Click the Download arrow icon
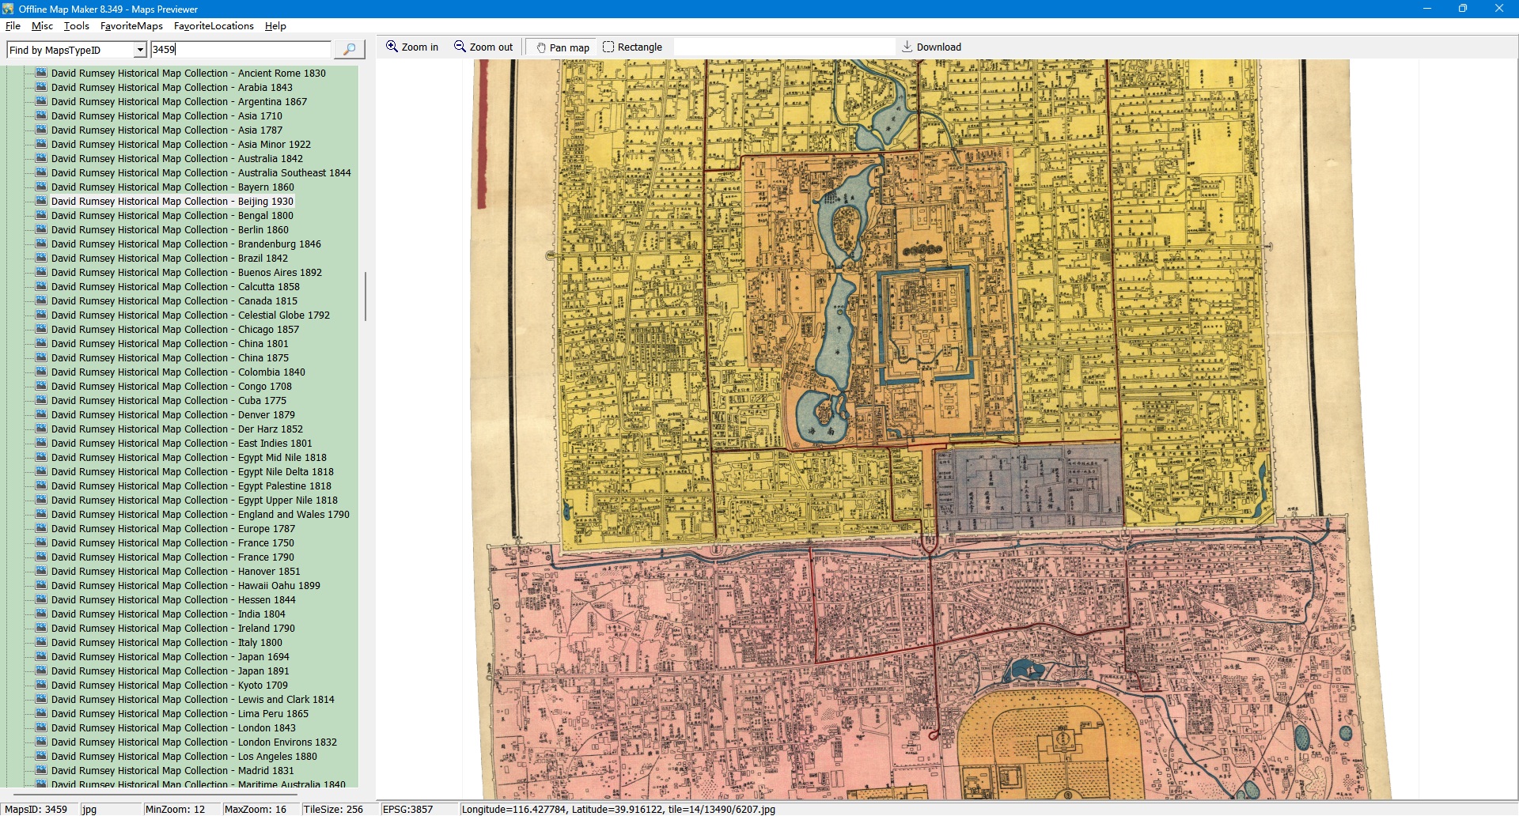 [x=907, y=47]
